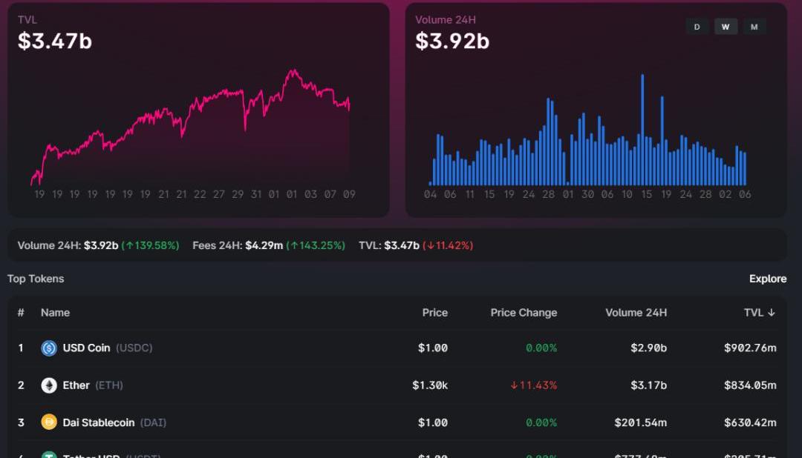
Task: Select the monthly (M) volume interval
Action: pos(754,27)
